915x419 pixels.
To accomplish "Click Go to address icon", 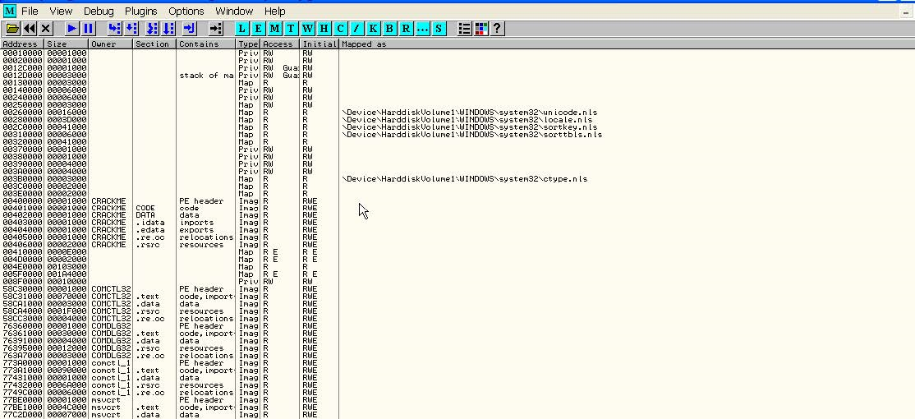I will pyautogui.click(x=215, y=29).
